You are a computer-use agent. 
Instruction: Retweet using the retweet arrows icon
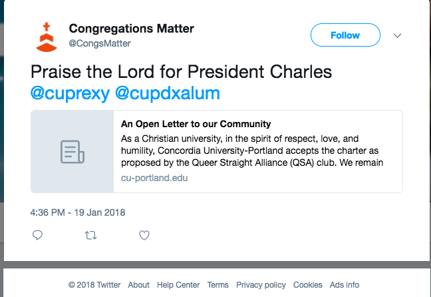tap(90, 236)
